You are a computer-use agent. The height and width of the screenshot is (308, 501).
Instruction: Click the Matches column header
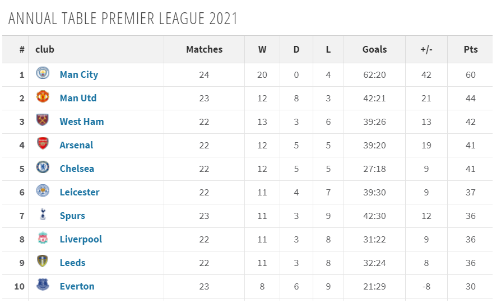click(204, 49)
